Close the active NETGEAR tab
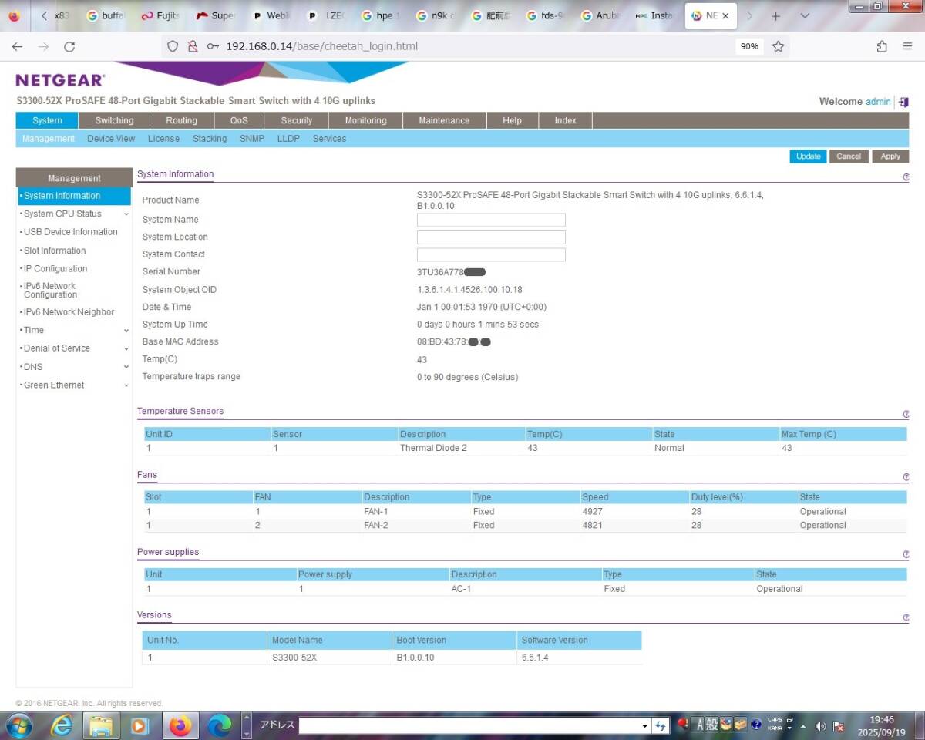Image resolution: width=925 pixels, height=740 pixels. coord(725,15)
